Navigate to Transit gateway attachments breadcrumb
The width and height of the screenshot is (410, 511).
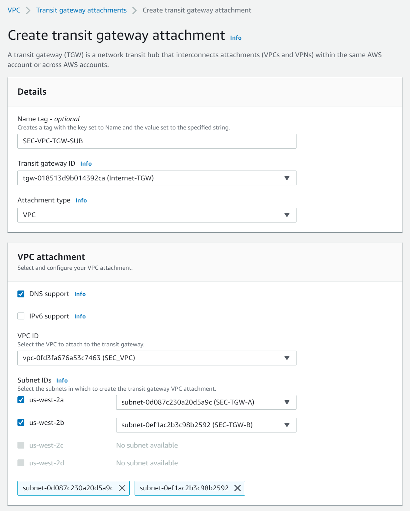pyautogui.click(x=81, y=10)
